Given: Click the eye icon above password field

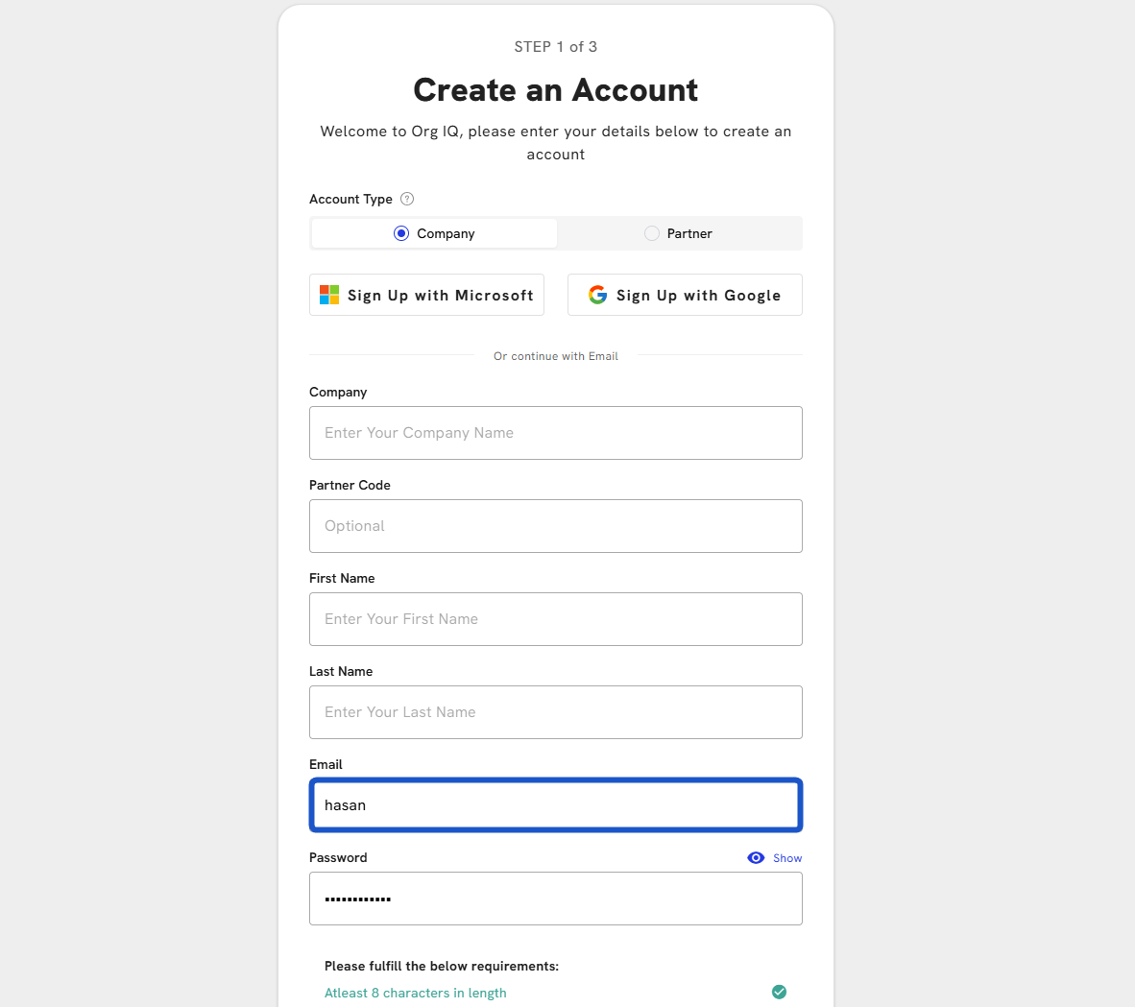Looking at the screenshot, I should (756, 858).
